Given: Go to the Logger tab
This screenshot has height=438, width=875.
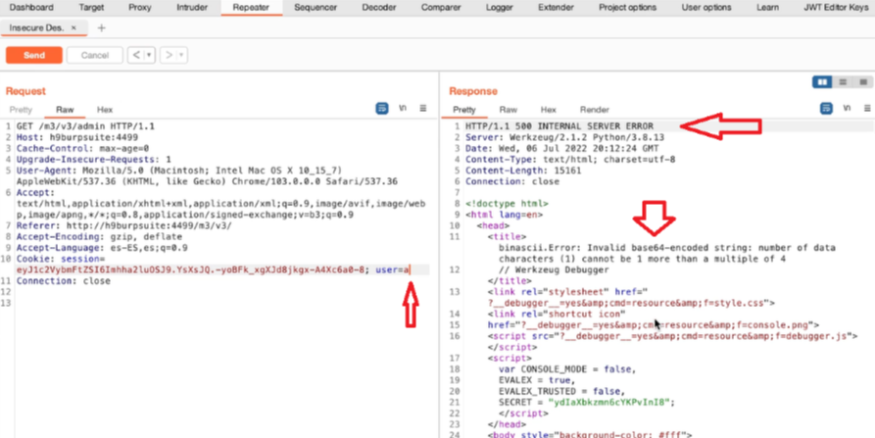Looking at the screenshot, I should click(x=499, y=7).
